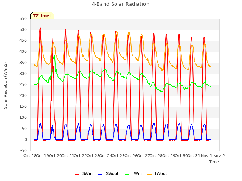Screen dimensions: 242x181
Task: Click the LWin legend label
Action: pos(137,173)
